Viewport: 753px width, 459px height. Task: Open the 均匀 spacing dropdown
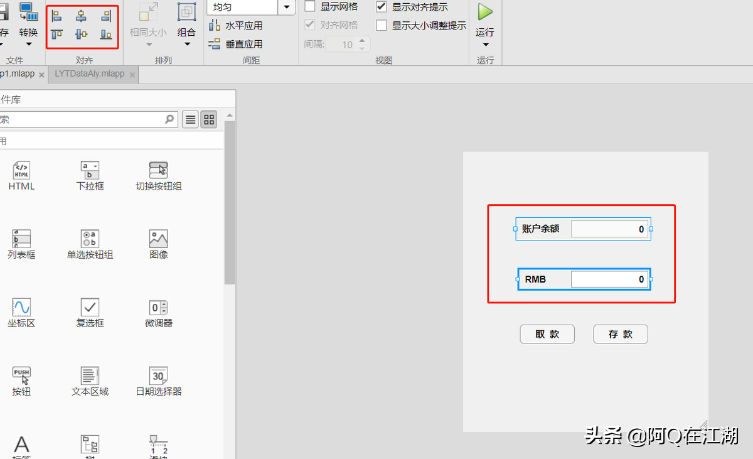(x=287, y=7)
